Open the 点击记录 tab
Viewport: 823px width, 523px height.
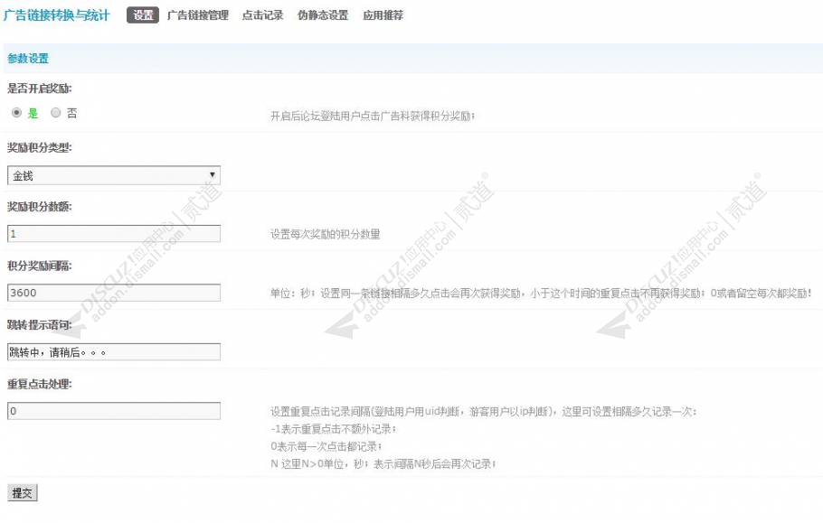coord(262,15)
